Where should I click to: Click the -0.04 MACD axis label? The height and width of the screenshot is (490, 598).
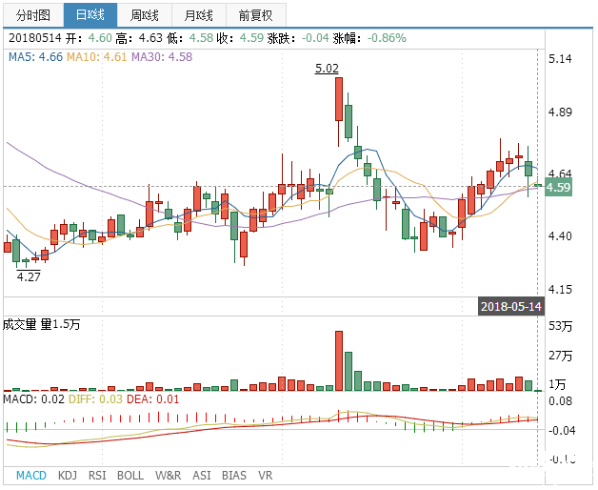tap(560, 431)
